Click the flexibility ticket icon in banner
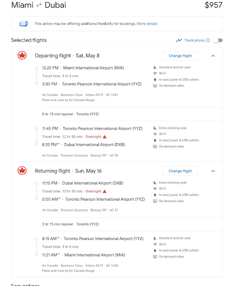 tap(24, 24)
